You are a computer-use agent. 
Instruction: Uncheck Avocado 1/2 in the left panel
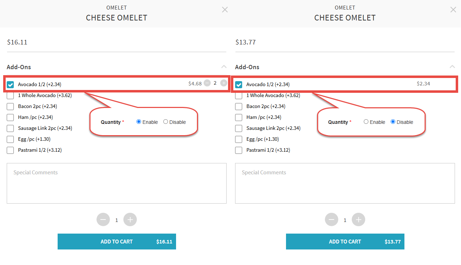(x=11, y=85)
